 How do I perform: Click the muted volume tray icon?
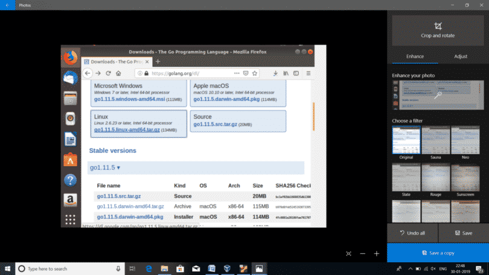tap(433, 269)
